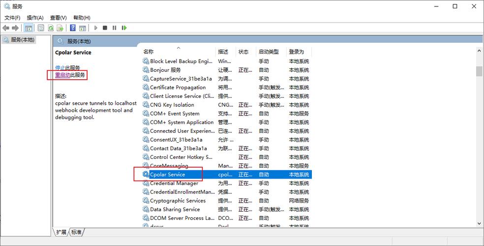This screenshot has height=246, width=484.
Task: Select the Client License Service row name
Action: click(x=182, y=96)
